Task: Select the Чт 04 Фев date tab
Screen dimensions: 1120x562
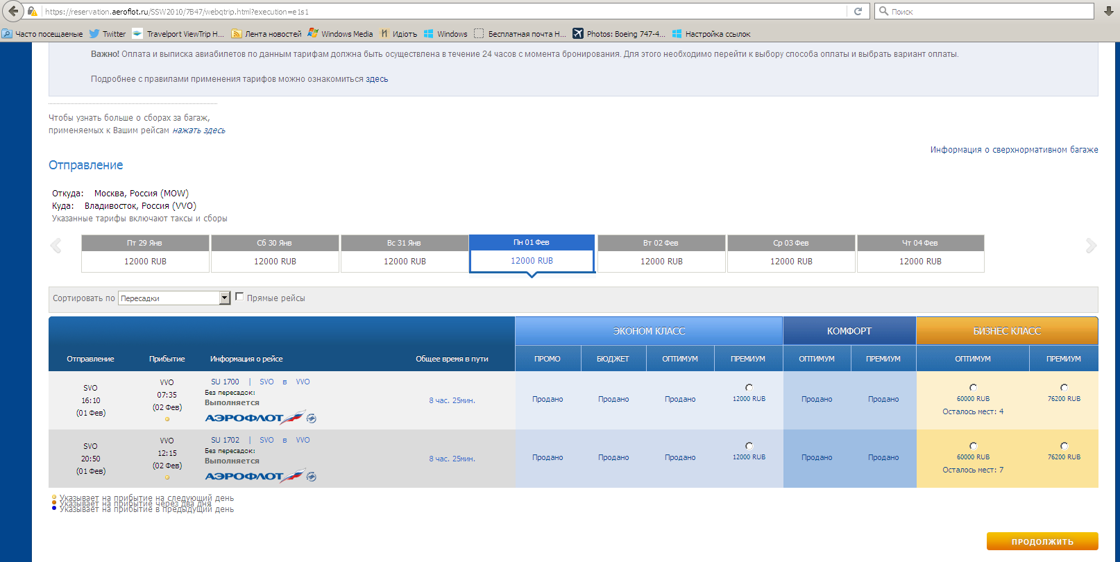Action: (920, 253)
